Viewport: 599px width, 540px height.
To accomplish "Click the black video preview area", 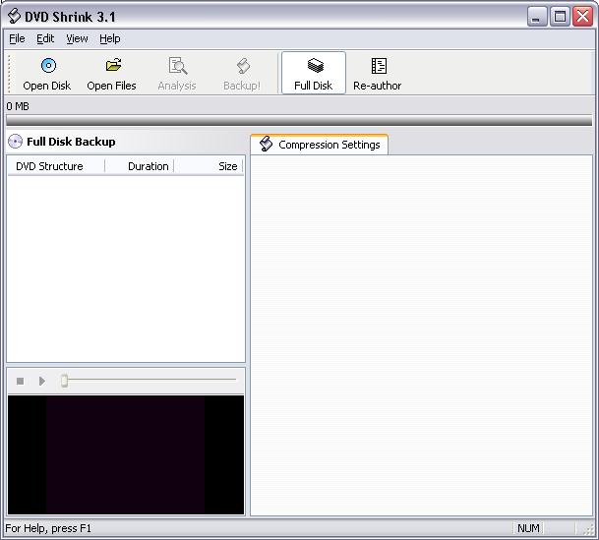I will [126, 454].
